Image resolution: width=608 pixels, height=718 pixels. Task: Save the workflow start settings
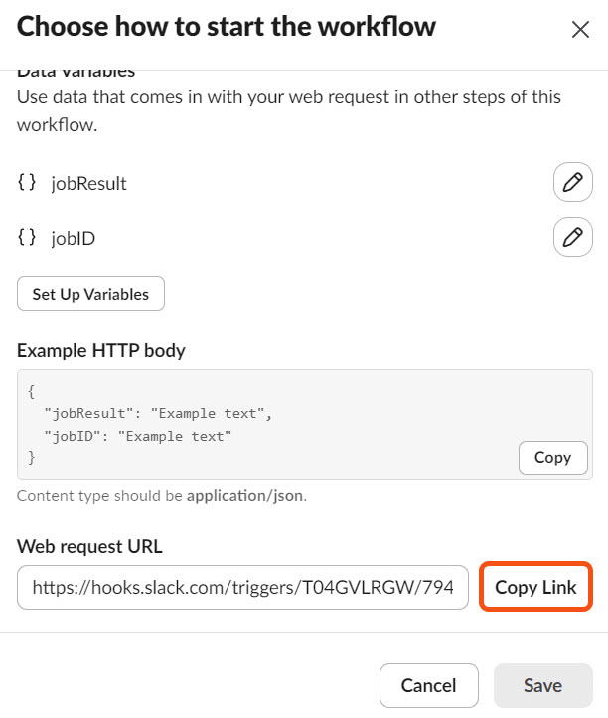[543, 685]
